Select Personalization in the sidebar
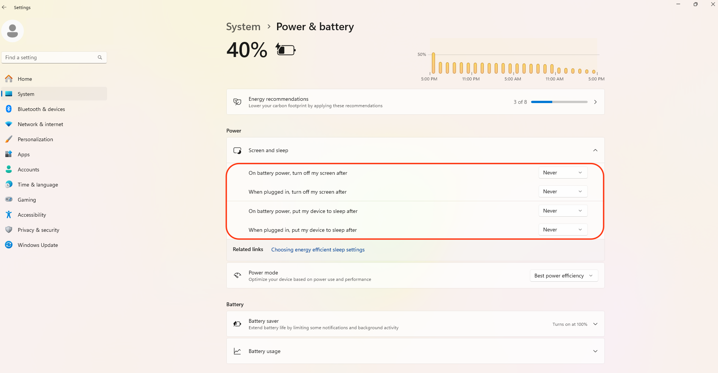Image resolution: width=718 pixels, height=373 pixels. pyautogui.click(x=54, y=139)
